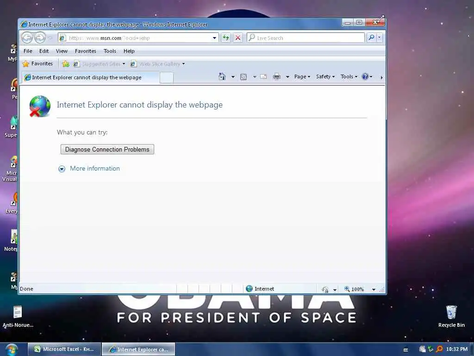The height and width of the screenshot is (356, 474).
Task: Show more command bar items chevron
Action: point(381,77)
